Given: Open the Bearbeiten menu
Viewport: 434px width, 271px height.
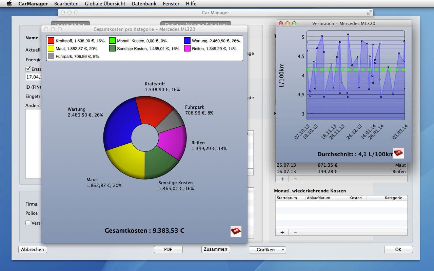Looking at the screenshot, I should click(66, 4).
